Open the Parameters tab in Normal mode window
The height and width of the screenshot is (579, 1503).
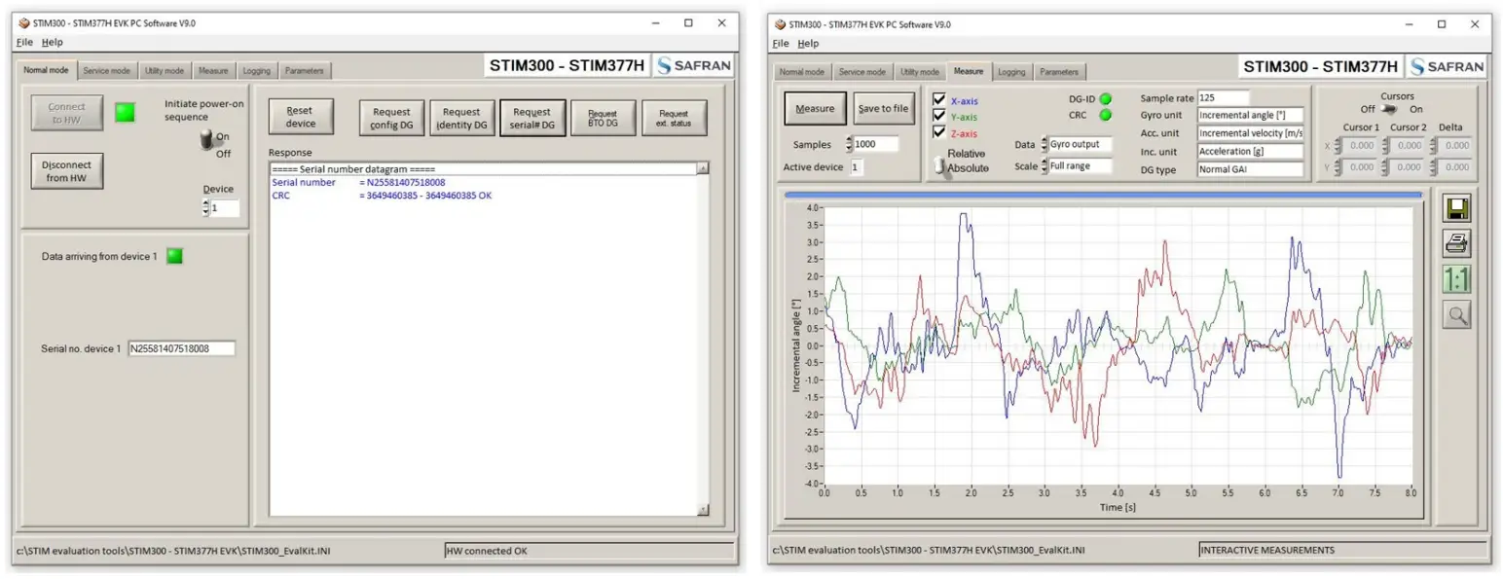tap(306, 71)
